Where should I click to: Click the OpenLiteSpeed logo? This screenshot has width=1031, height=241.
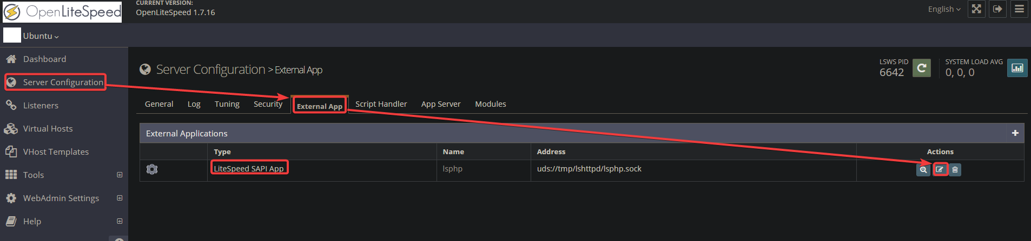(62, 11)
